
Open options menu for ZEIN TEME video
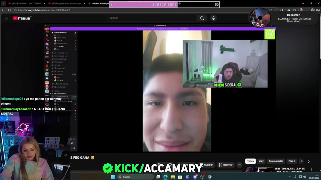[311, 169]
